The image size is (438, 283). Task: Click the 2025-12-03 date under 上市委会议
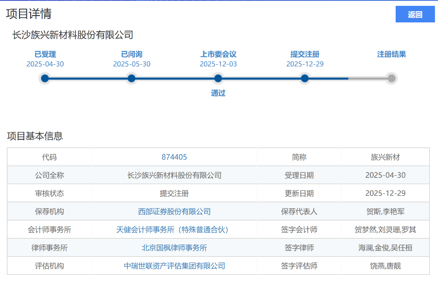[x=218, y=63]
